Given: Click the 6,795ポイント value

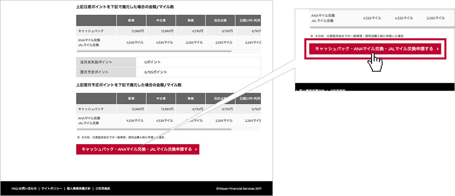Looking at the screenshot, I should [x=156, y=72].
